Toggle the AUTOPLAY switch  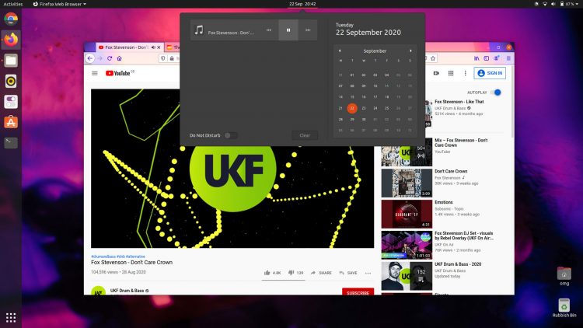coord(495,92)
